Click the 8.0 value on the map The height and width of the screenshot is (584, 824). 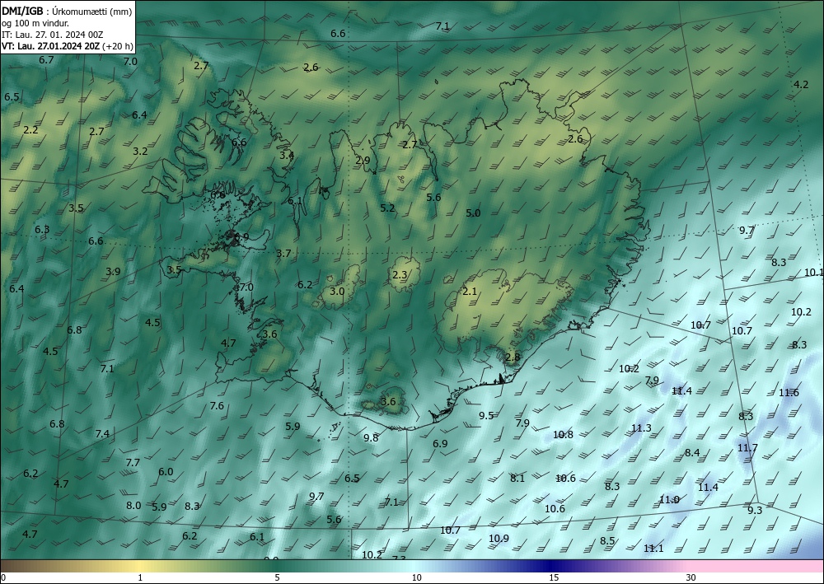[133, 505]
